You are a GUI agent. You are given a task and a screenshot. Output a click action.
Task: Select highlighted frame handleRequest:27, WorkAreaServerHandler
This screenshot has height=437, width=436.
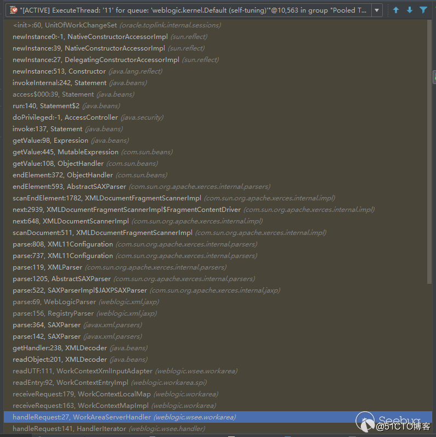click(x=218, y=417)
